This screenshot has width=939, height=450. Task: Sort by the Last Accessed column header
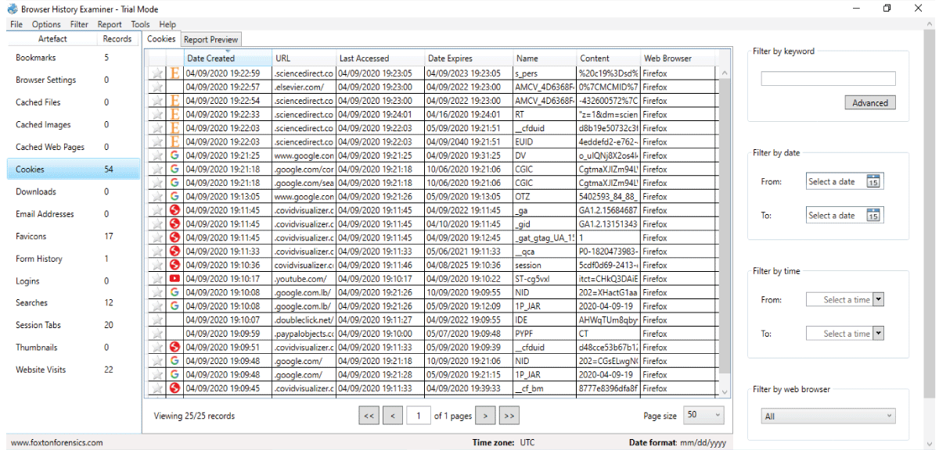380,59
